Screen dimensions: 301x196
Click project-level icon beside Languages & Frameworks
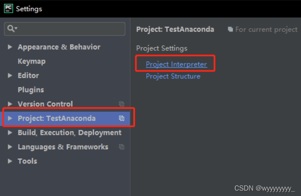122,147
